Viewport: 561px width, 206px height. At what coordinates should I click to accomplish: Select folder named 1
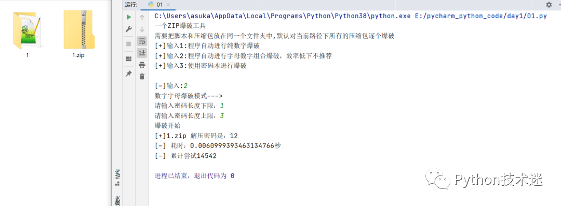pyautogui.click(x=27, y=34)
